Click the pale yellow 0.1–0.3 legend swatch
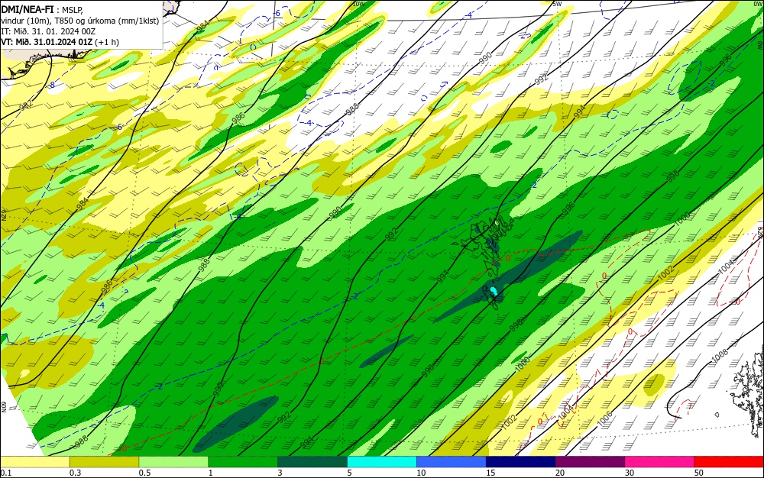 tap(35, 461)
